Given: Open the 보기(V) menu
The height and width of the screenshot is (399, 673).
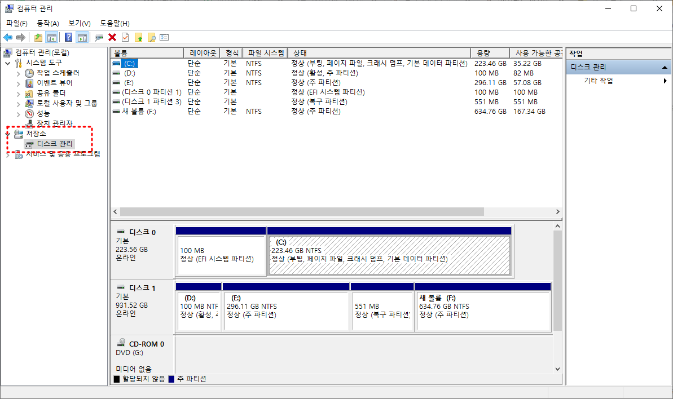Looking at the screenshot, I should point(80,23).
